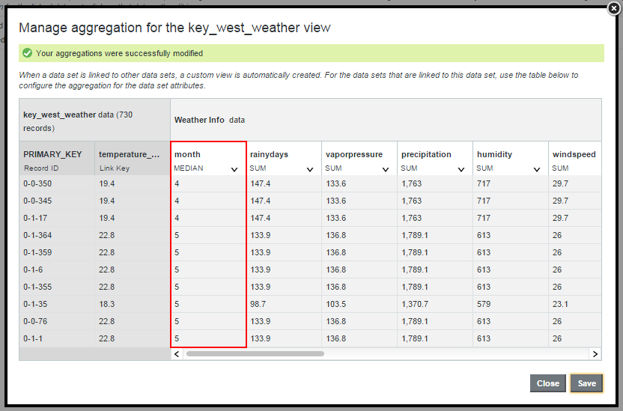Click the dialog title text

(174, 28)
